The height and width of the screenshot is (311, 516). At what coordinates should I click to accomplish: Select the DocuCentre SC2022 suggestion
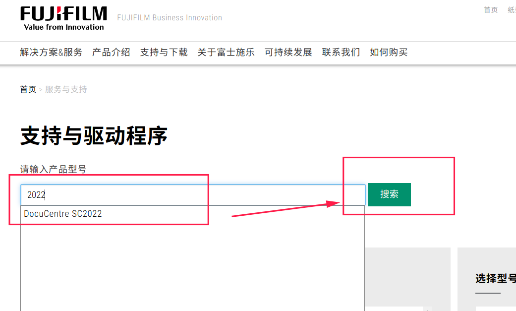192,213
